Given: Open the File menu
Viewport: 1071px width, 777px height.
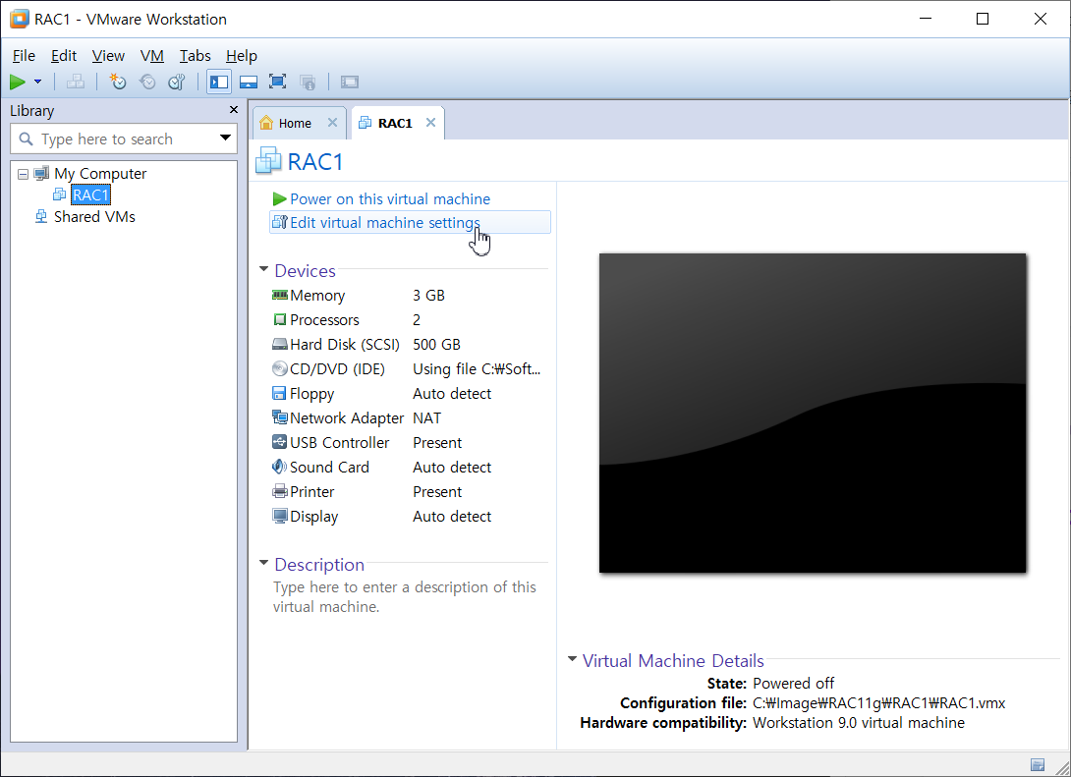Looking at the screenshot, I should (24, 56).
